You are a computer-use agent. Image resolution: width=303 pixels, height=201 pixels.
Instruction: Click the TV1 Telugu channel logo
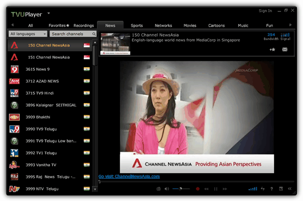pyautogui.click(x=14, y=153)
